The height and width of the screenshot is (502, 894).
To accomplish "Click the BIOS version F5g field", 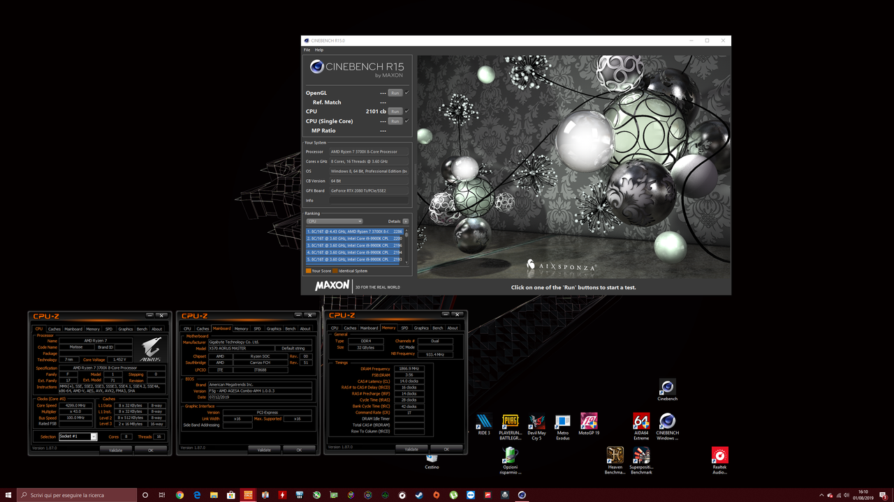I will pos(259,391).
